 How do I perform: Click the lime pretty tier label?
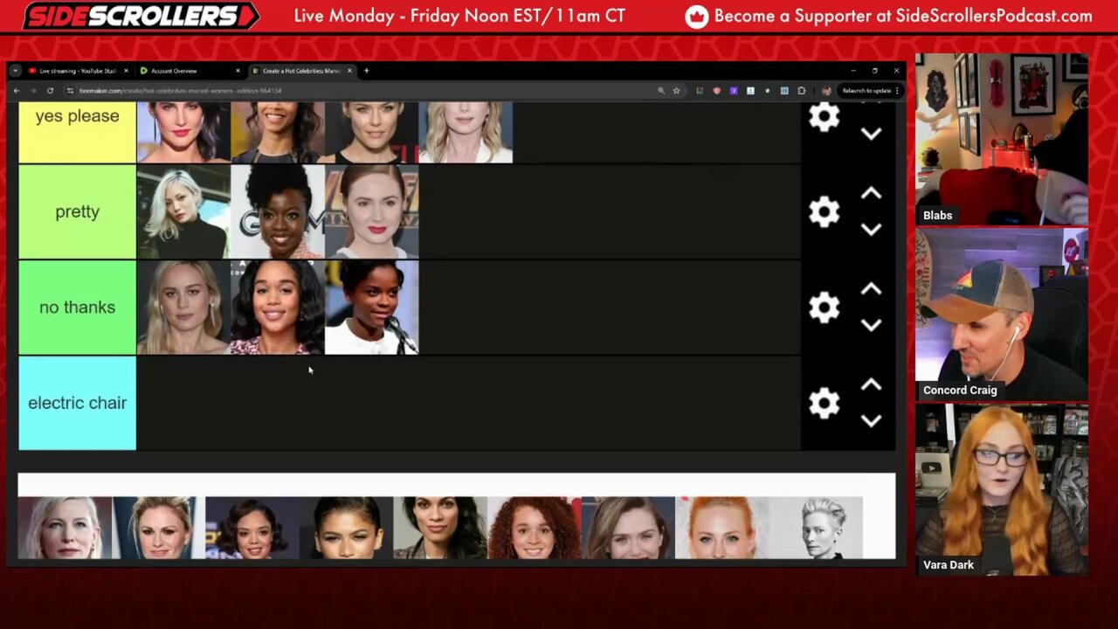pyautogui.click(x=77, y=212)
